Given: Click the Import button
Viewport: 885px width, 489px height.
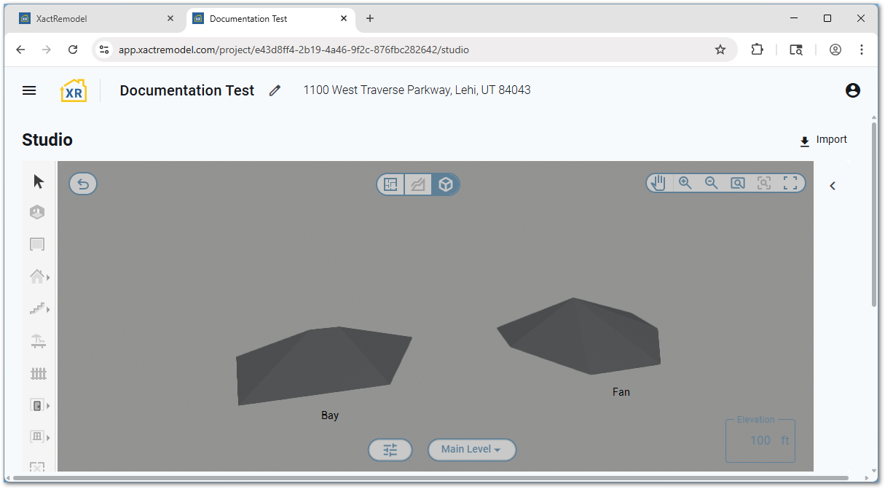Looking at the screenshot, I should point(823,140).
